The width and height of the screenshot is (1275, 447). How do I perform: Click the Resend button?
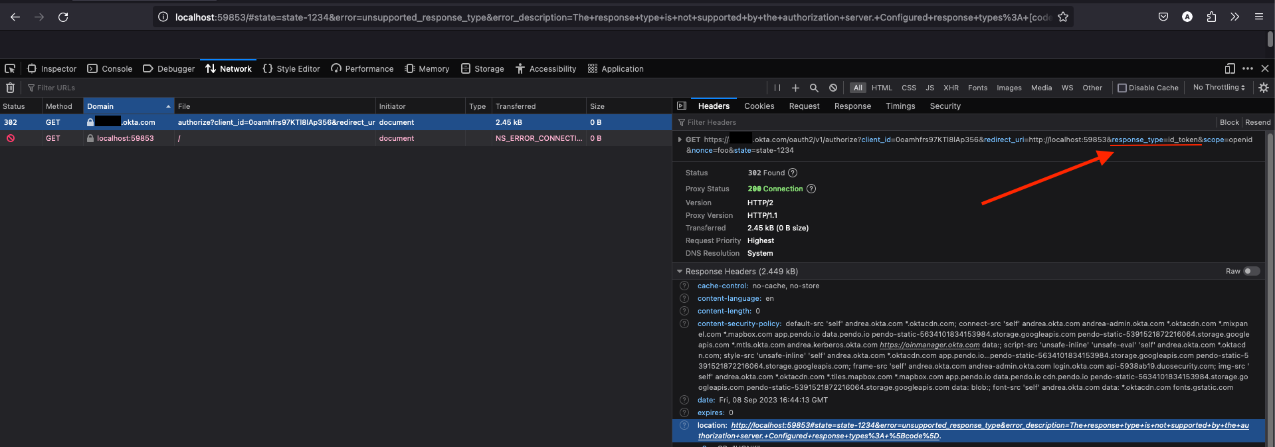(x=1257, y=122)
